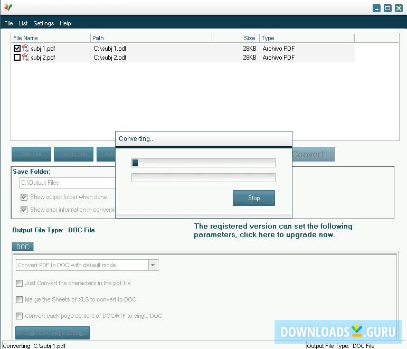The width and height of the screenshot is (407, 349).
Task: Open the List menu
Action: pyautogui.click(x=23, y=23)
